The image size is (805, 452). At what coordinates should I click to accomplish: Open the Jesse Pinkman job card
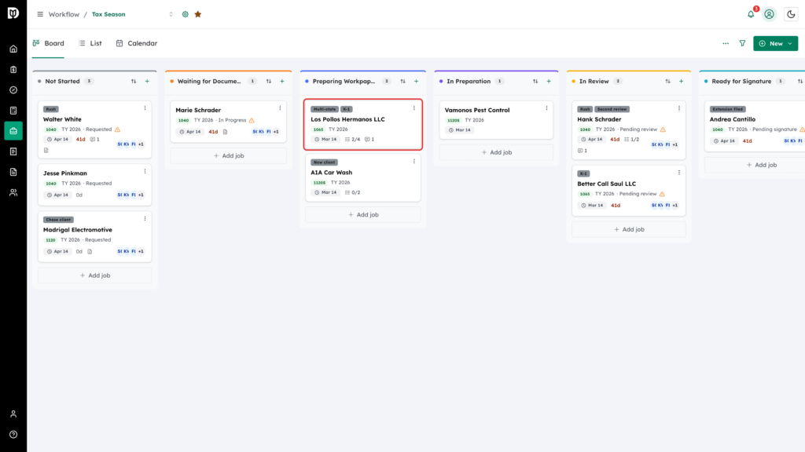click(x=95, y=185)
